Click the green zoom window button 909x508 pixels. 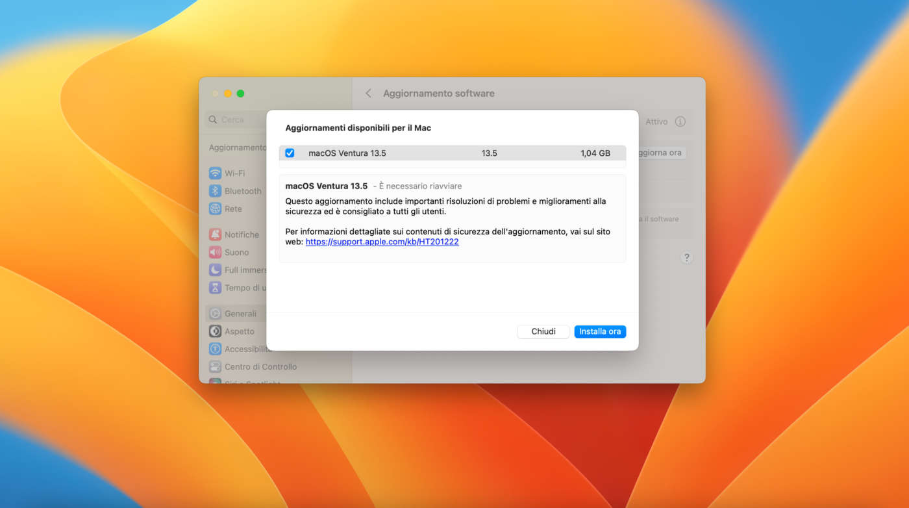tap(240, 94)
